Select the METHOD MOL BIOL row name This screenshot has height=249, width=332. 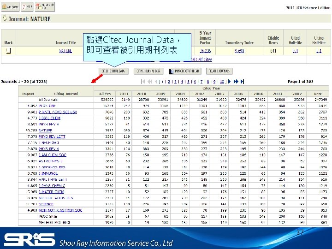tap(54, 222)
